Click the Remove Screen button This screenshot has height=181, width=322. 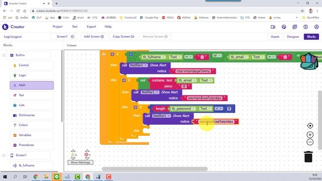[155, 37]
